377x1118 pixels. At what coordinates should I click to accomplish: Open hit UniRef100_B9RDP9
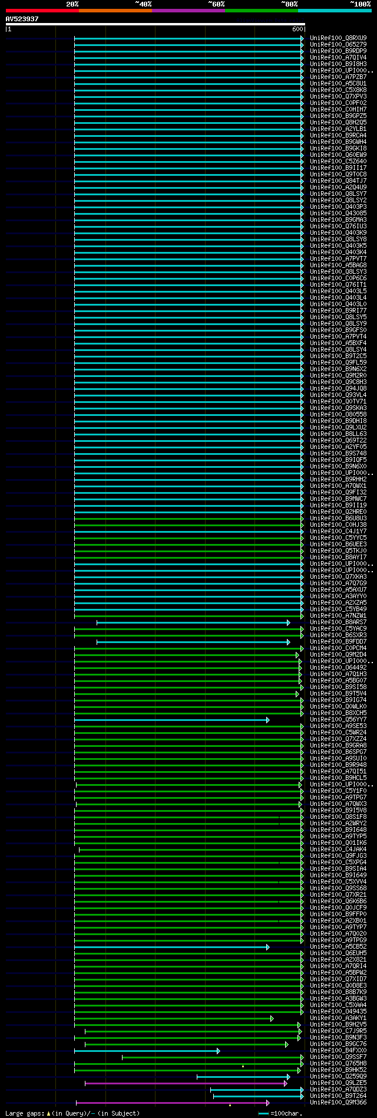pos(338,51)
